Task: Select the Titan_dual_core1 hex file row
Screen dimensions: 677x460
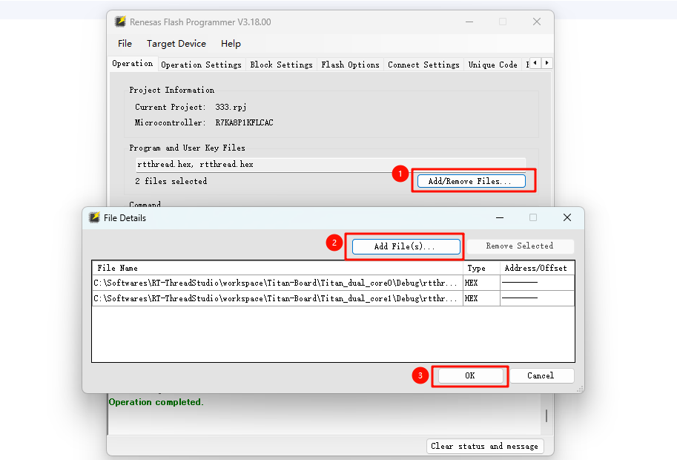Action: [x=276, y=298]
